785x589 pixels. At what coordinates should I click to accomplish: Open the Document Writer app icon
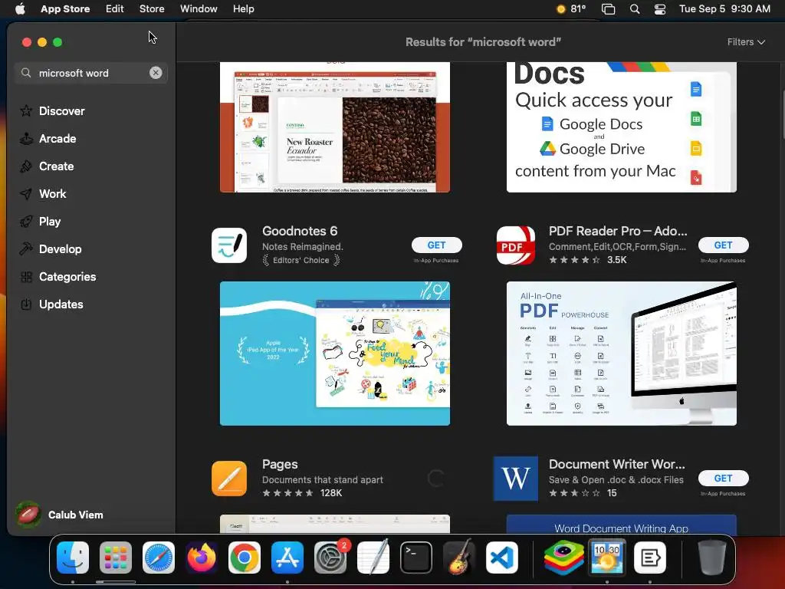(x=516, y=479)
